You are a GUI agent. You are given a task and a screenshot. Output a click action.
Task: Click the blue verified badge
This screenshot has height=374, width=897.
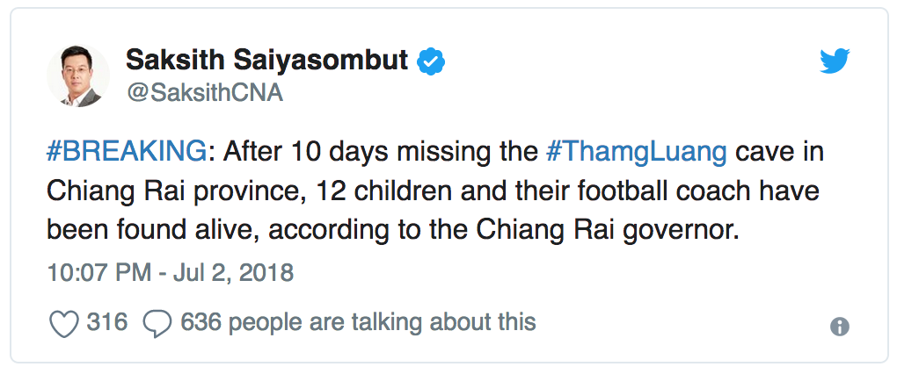tap(431, 61)
